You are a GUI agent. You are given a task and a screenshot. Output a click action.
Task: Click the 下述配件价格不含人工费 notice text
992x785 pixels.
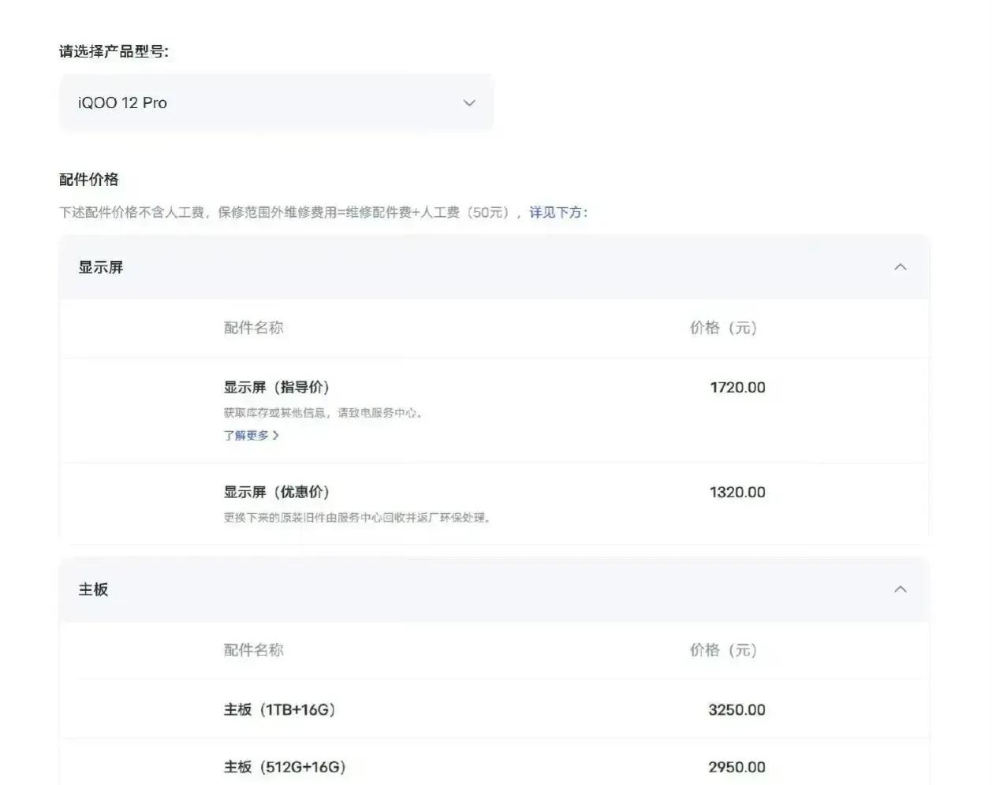coord(290,212)
